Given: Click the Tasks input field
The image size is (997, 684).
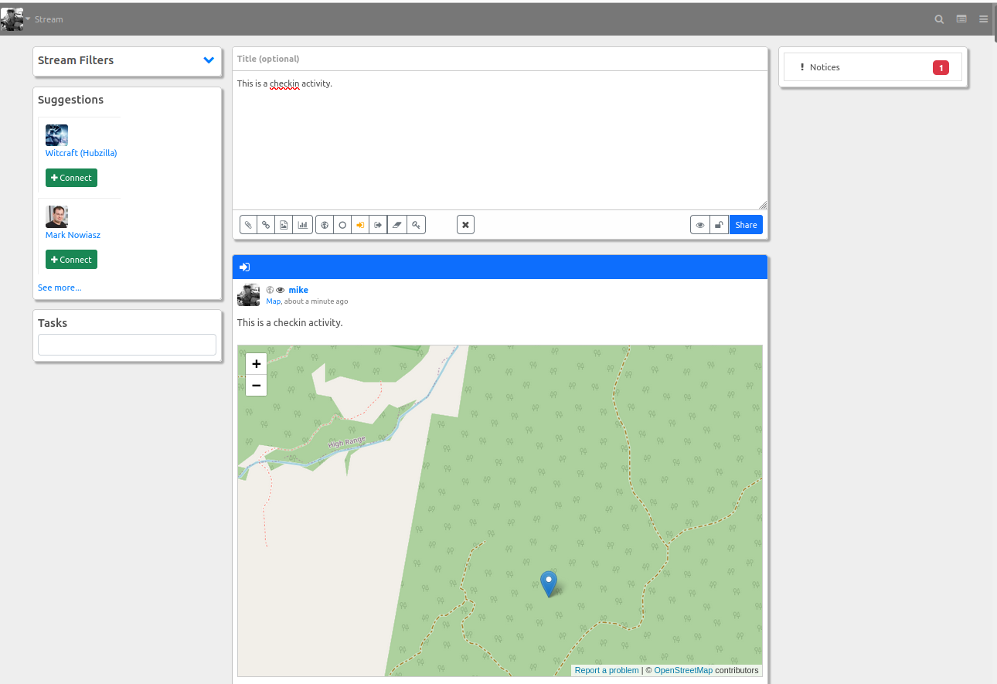Looking at the screenshot, I should pos(127,345).
